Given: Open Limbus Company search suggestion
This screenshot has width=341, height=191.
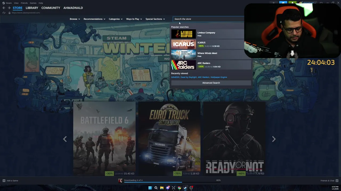Looking at the screenshot, I should pos(211,34).
